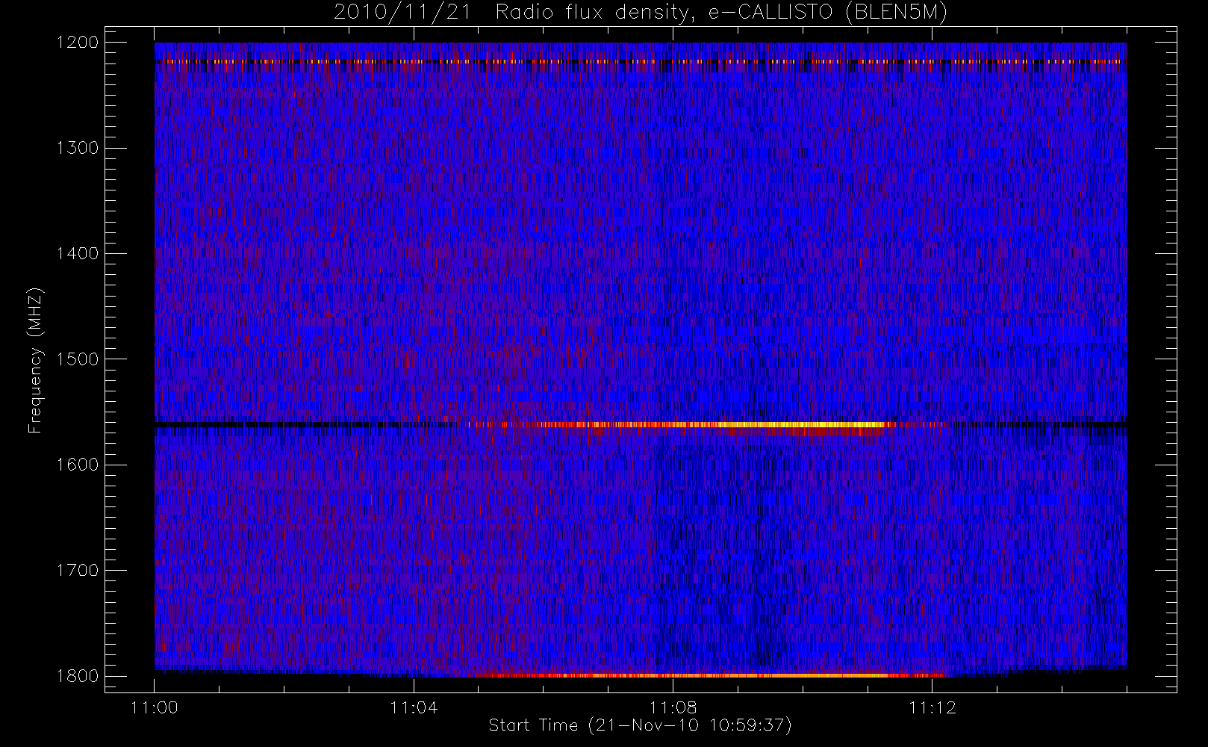Select the 1200 frequency tick label
Image resolution: width=1208 pixels, height=747 pixels.
(x=78, y=43)
